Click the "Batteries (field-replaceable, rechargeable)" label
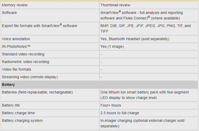The width and height of the screenshot is (199, 131). (x=37, y=92)
